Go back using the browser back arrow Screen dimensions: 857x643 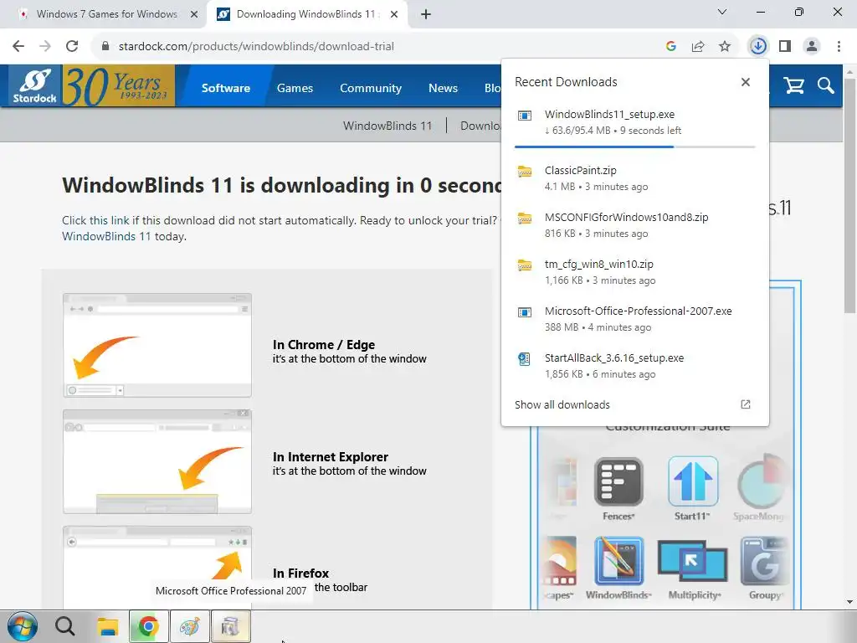click(x=18, y=46)
